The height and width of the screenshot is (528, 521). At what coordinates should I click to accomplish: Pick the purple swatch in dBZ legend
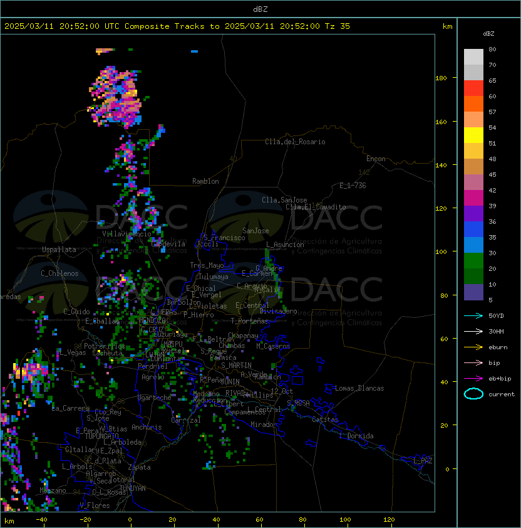pos(473,214)
